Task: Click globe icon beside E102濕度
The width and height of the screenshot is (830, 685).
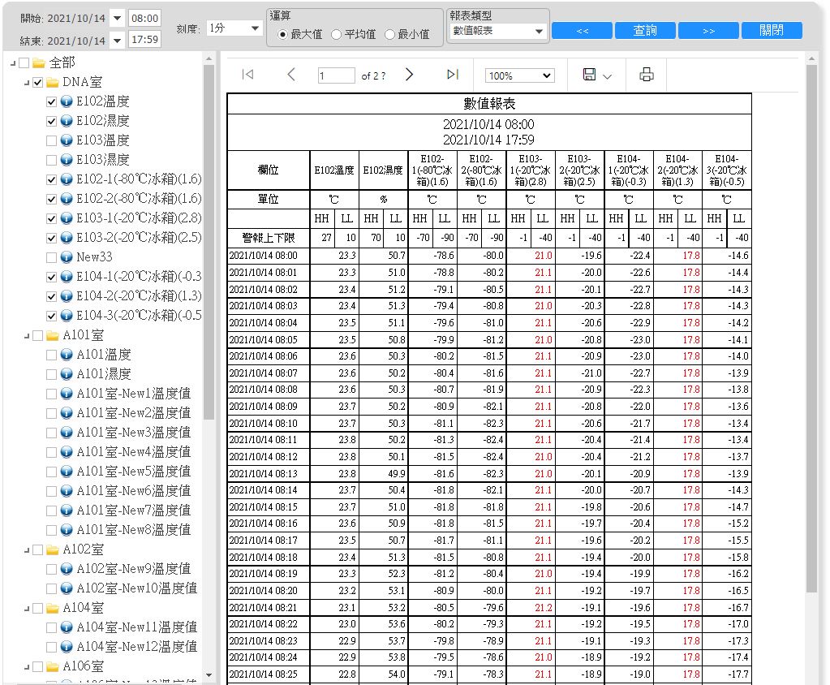Action: pyautogui.click(x=67, y=121)
